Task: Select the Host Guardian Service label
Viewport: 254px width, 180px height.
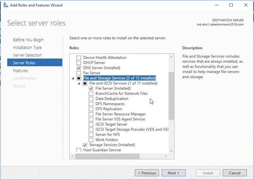Action: [x=102, y=150]
